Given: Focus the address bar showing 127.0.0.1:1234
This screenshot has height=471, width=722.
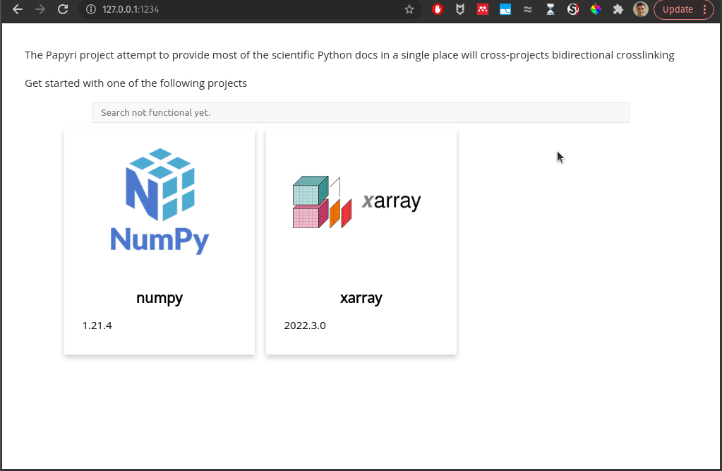Looking at the screenshot, I should [x=248, y=9].
